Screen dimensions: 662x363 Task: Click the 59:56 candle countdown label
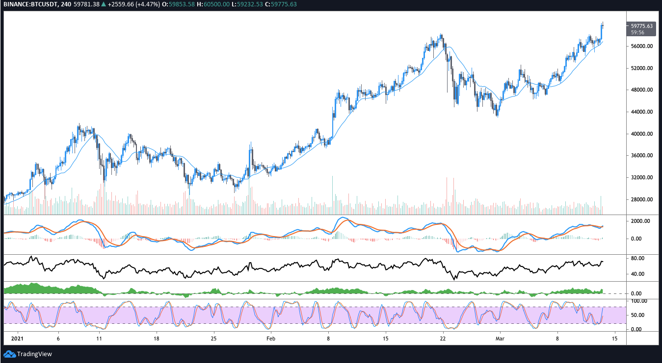(x=637, y=32)
